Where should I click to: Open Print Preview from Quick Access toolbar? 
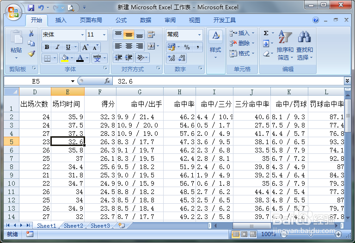click(x=71, y=8)
